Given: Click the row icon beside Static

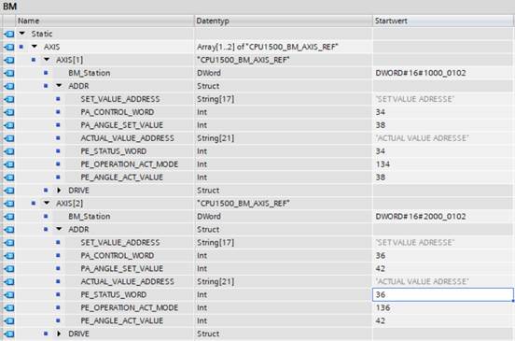Looking at the screenshot, I should tap(9, 34).
